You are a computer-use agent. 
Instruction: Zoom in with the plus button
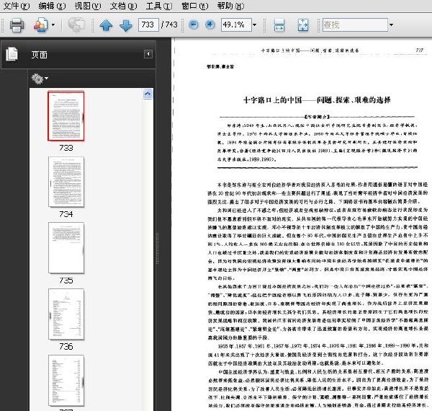pos(210,25)
